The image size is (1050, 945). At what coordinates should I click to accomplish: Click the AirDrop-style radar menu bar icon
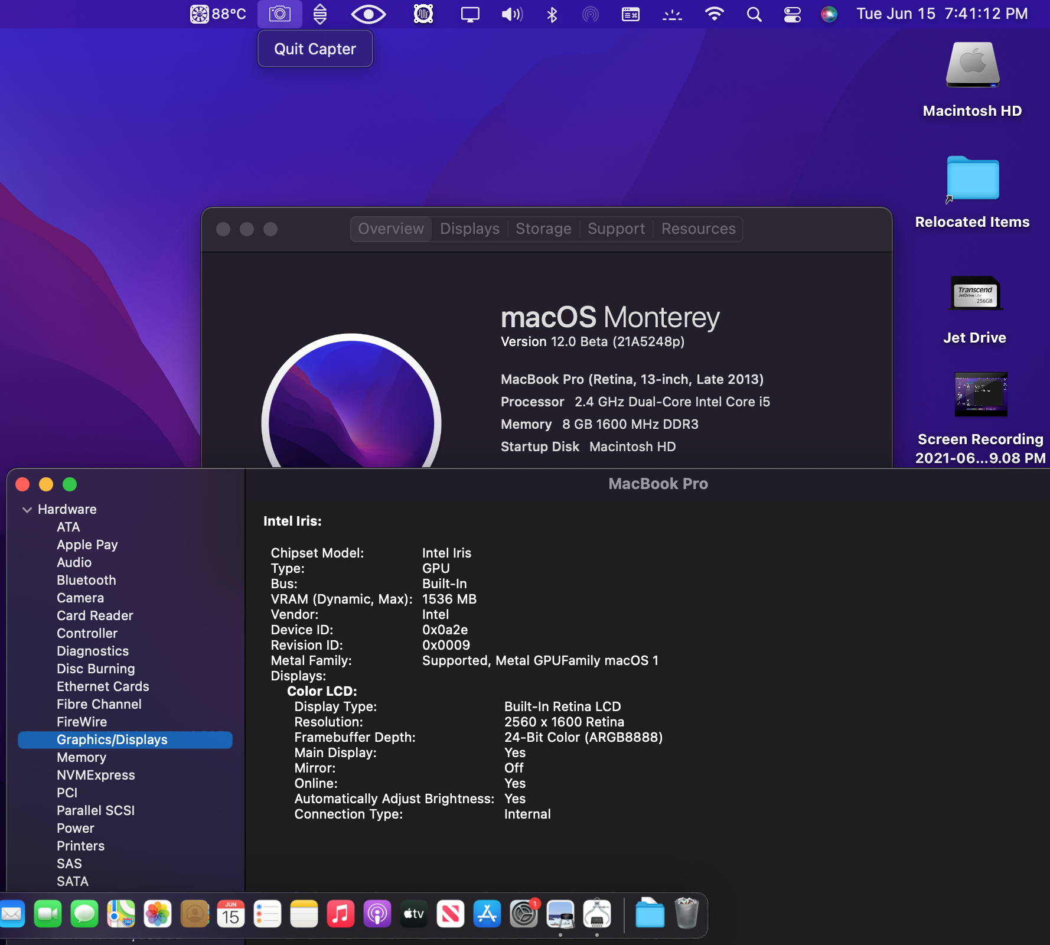tap(591, 14)
